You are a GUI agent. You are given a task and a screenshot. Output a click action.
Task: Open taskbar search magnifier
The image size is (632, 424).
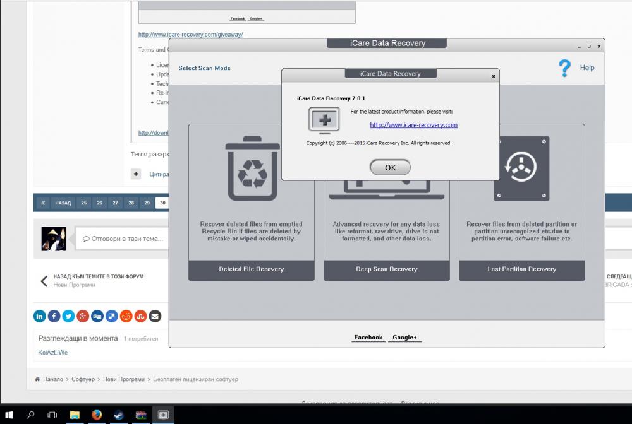tap(30, 415)
